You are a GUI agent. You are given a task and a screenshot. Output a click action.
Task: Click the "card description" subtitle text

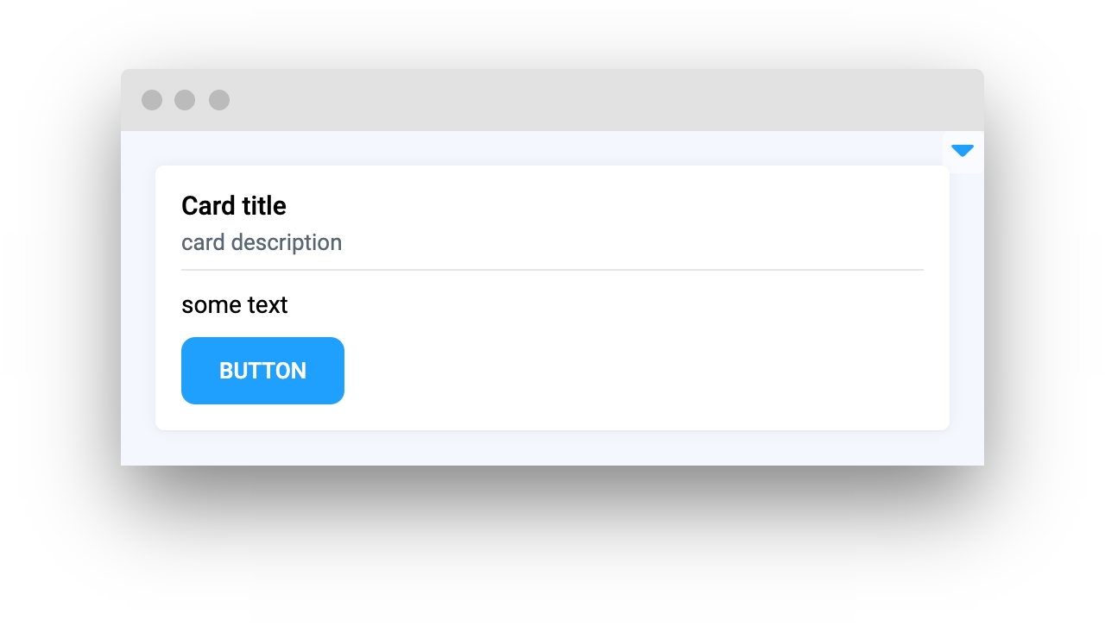coord(262,242)
